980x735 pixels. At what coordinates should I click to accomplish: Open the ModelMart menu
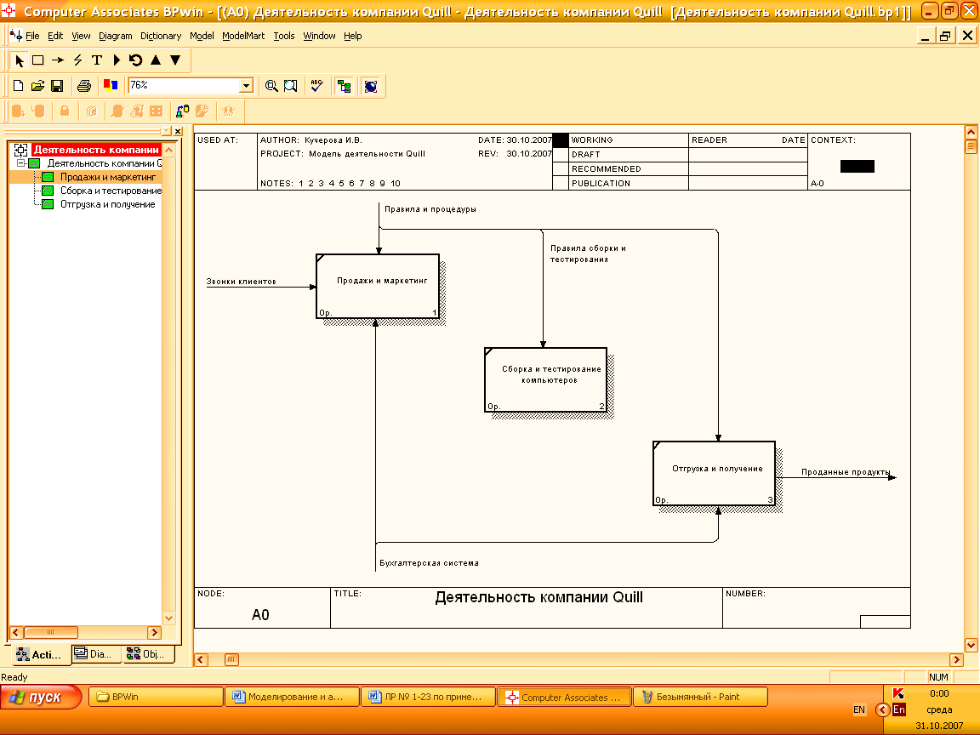coord(243,37)
